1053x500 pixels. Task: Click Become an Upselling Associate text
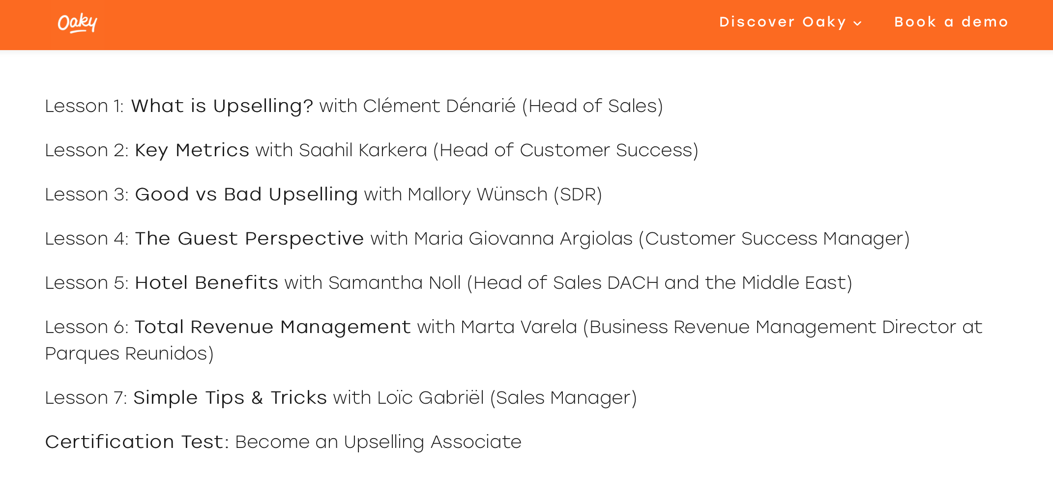[x=379, y=442]
